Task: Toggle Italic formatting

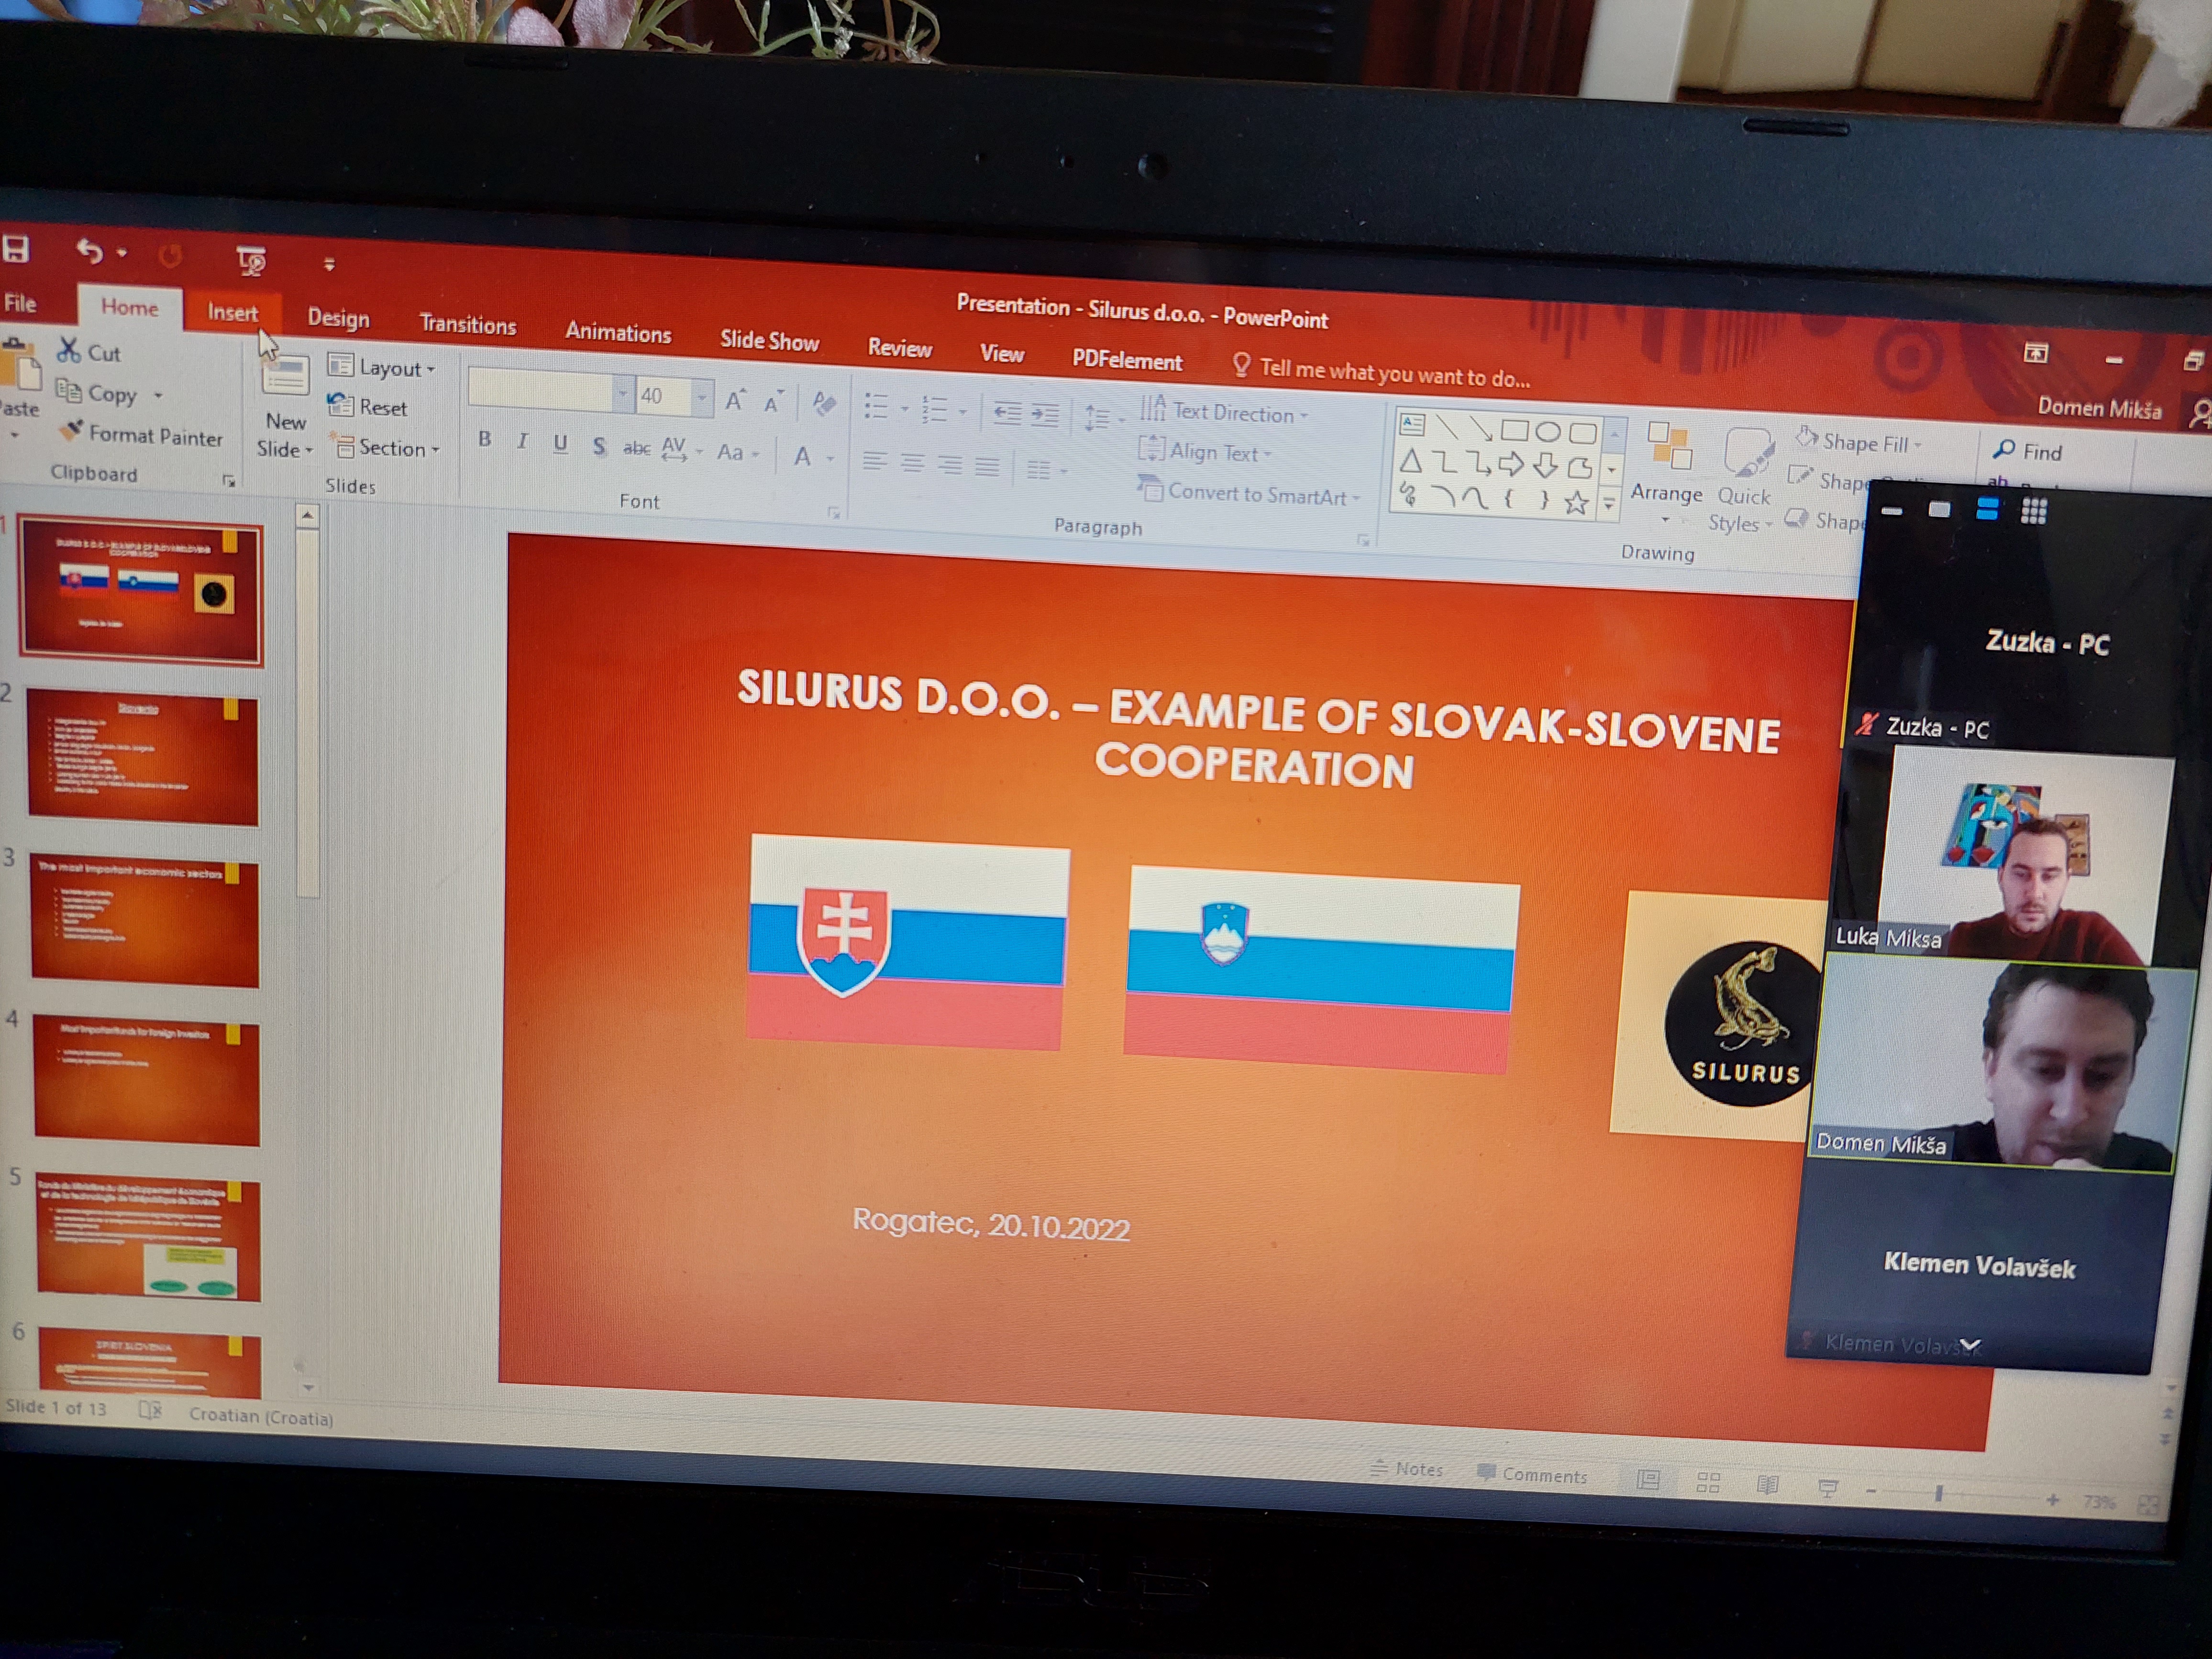Action: (522, 441)
